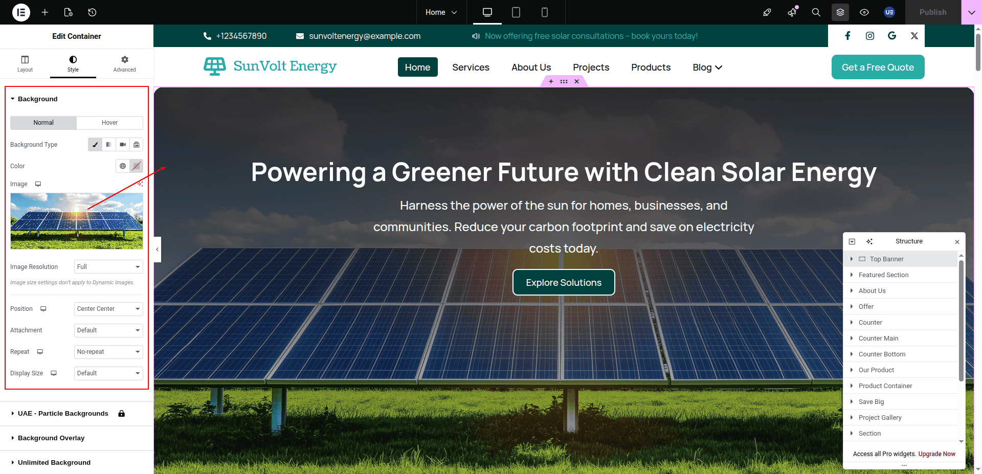The height and width of the screenshot is (474, 982).
Task: Open the Position dropdown
Action: coord(108,309)
